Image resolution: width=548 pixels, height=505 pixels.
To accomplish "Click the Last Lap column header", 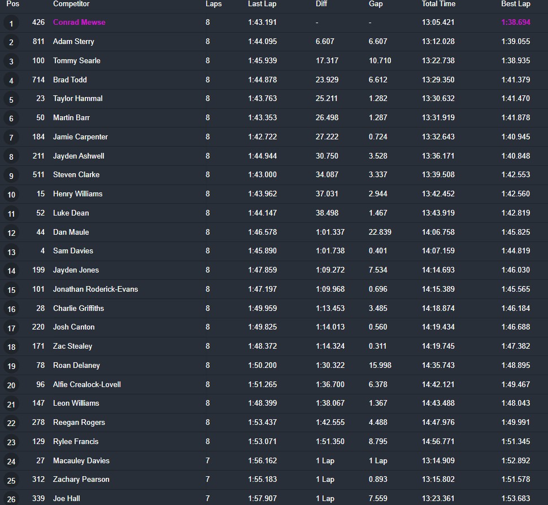I will (262, 4).
